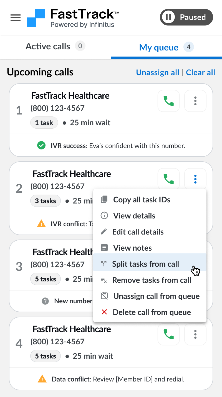Open the three-dot menu for call 4
This screenshot has height=397, width=222.
click(195, 334)
